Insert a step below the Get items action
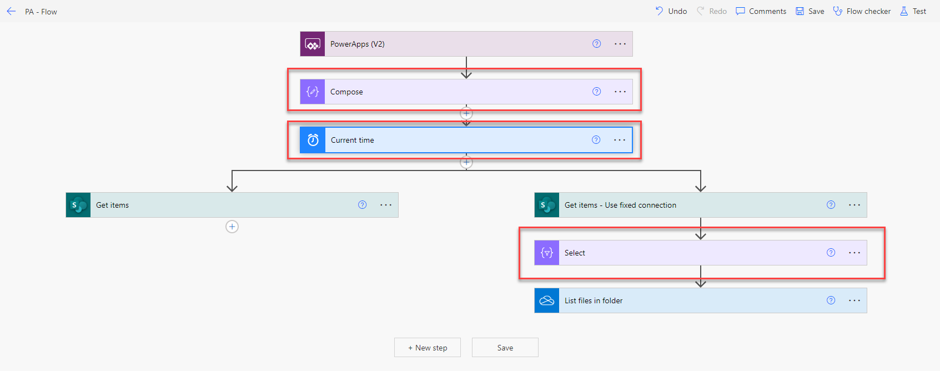 pyautogui.click(x=232, y=227)
